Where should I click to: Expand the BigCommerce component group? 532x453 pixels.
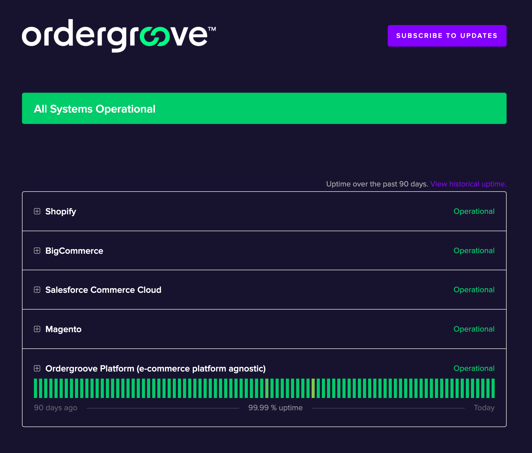(37, 251)
